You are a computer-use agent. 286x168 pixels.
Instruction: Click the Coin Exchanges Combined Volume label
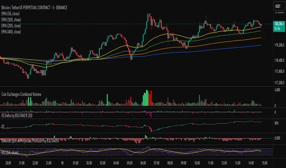tap(21, 94)
